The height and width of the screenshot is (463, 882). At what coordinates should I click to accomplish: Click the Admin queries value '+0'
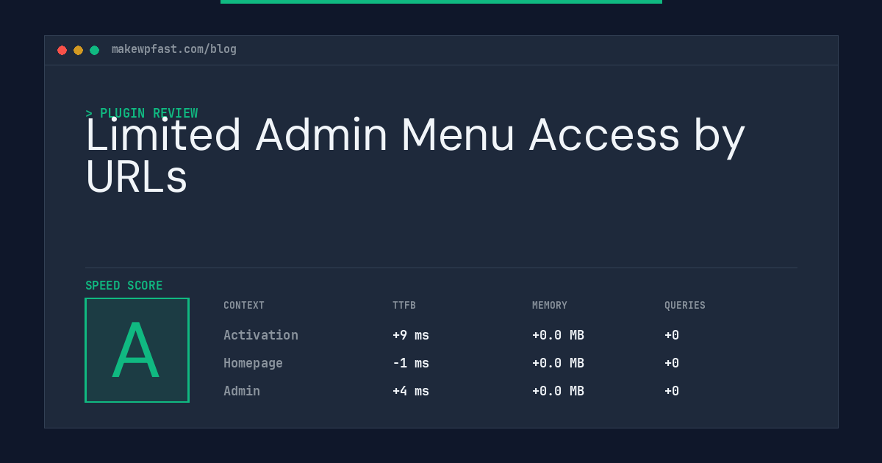(672, 391)
